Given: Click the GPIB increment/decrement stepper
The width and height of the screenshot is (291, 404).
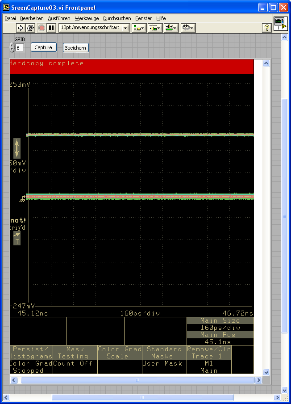Looking at the screenshot, I should click(x=12, y=47).
